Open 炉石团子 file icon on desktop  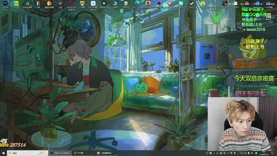(x=235, y=5)
